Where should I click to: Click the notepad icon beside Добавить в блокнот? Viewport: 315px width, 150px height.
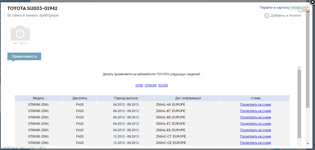click(267, 16)
